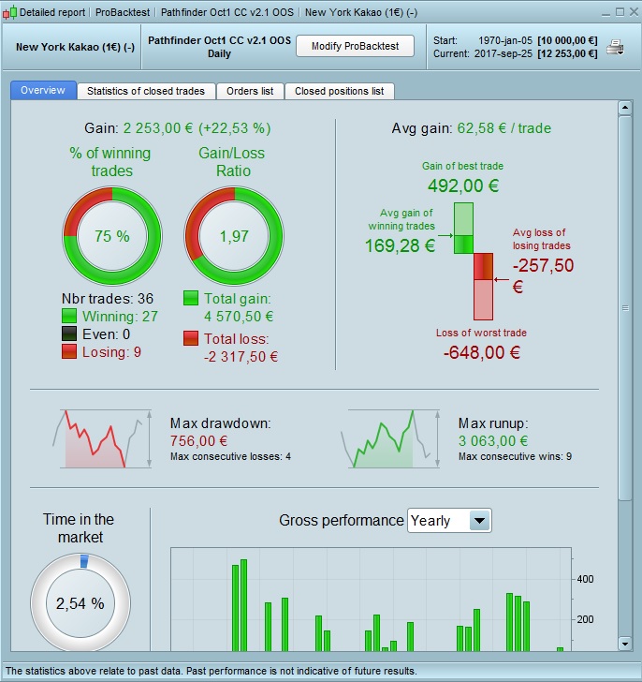Click the Start date 1970-jan-05
This screenshot has width=642, height=682.
click(x=505, y=40)
